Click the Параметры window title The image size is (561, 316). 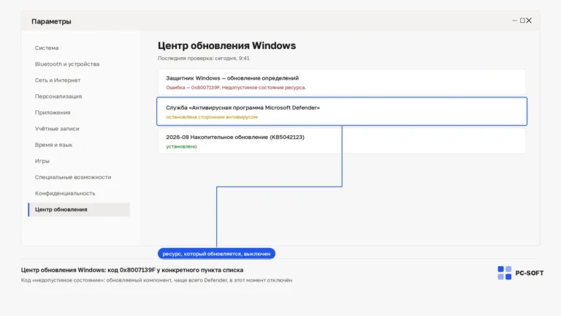tap(51, 21)
